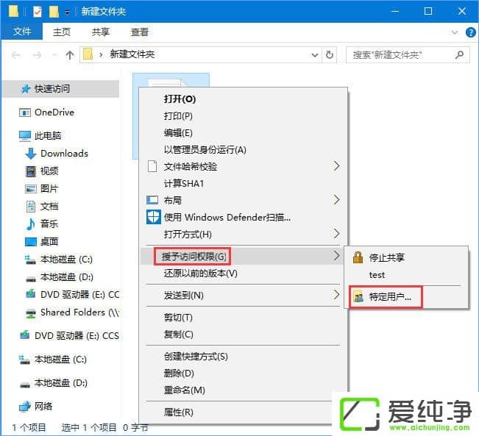Click the Desktop (桌面) icon

pyautogui.click(x=31, y=242)
